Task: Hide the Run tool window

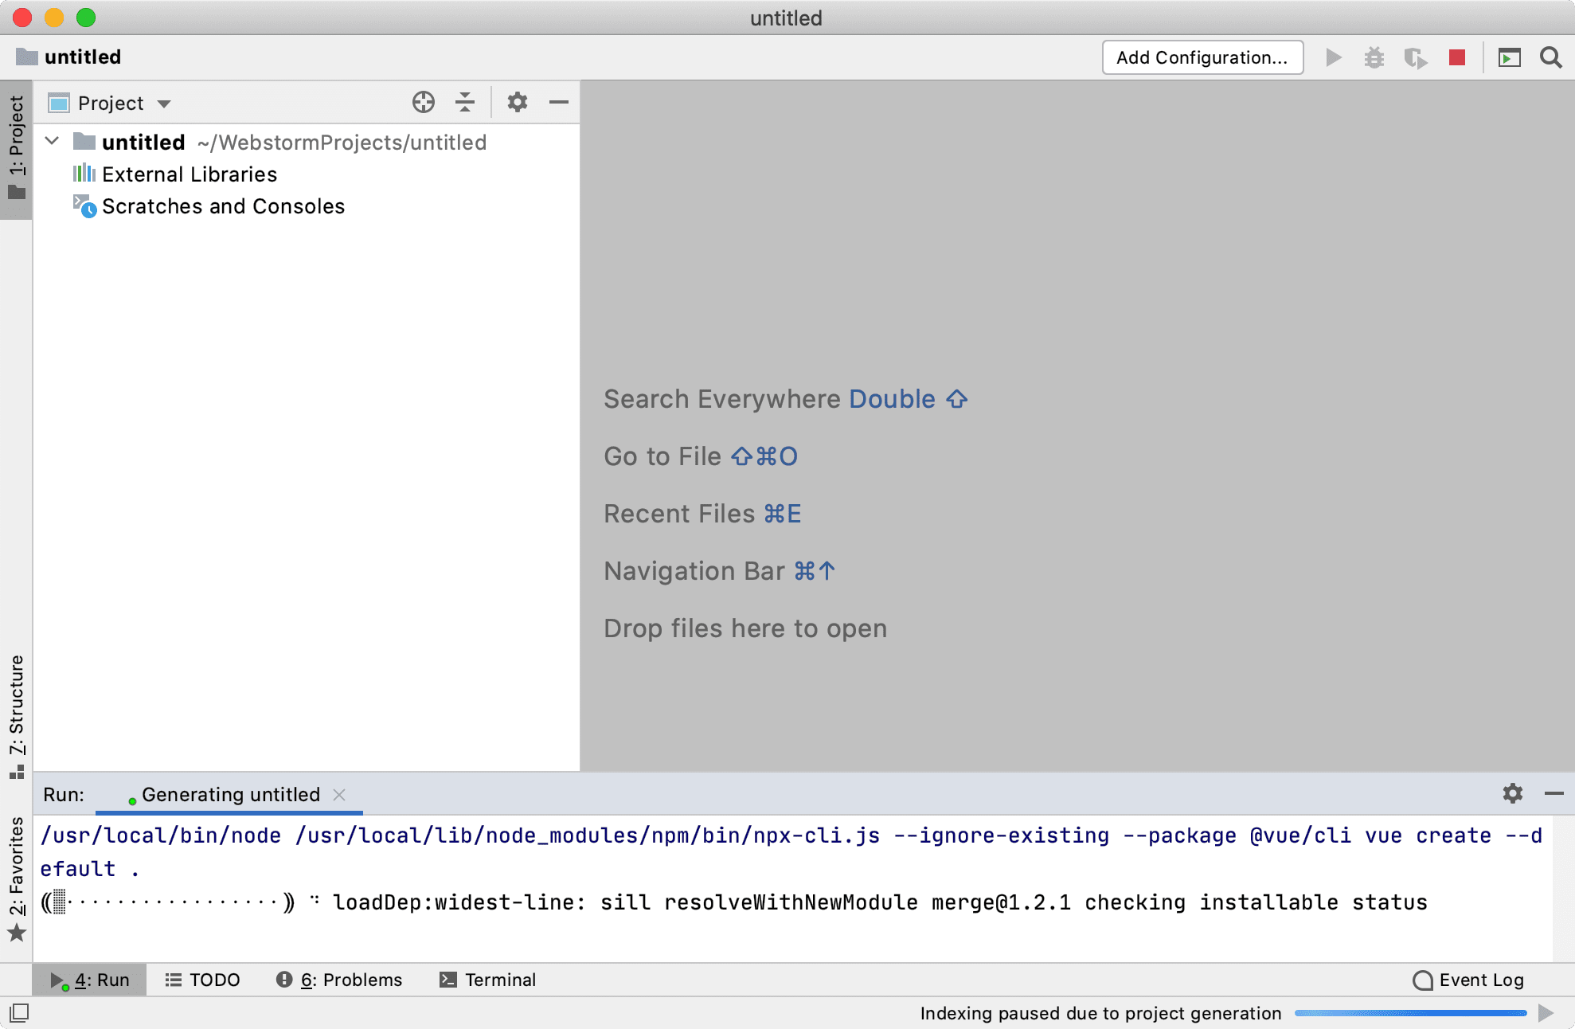Action: [x=1554, y=793]
